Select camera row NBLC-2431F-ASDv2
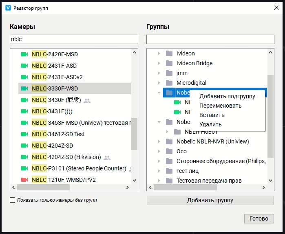The height and width of the screenshot is (234, 285). pos(75,77)
